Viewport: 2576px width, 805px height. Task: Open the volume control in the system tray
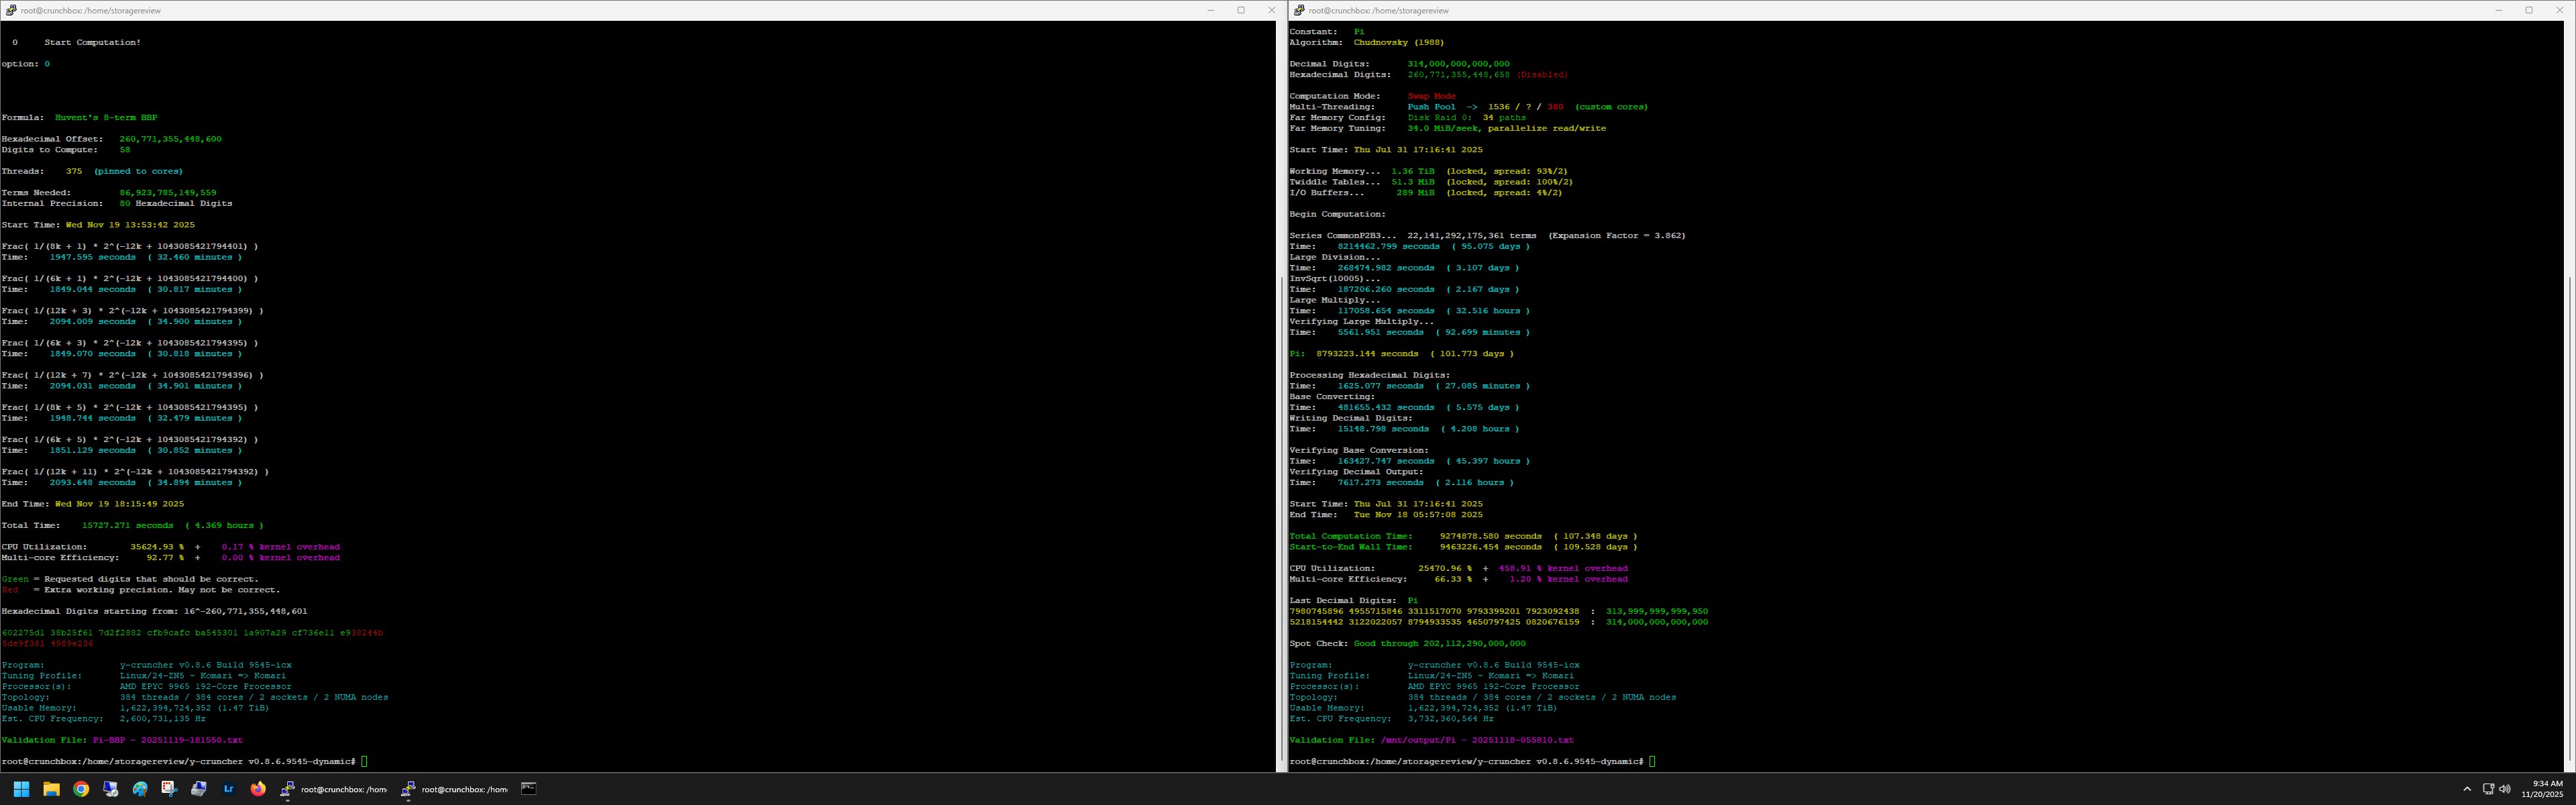pyautogui.click(x=2504, y=789)
